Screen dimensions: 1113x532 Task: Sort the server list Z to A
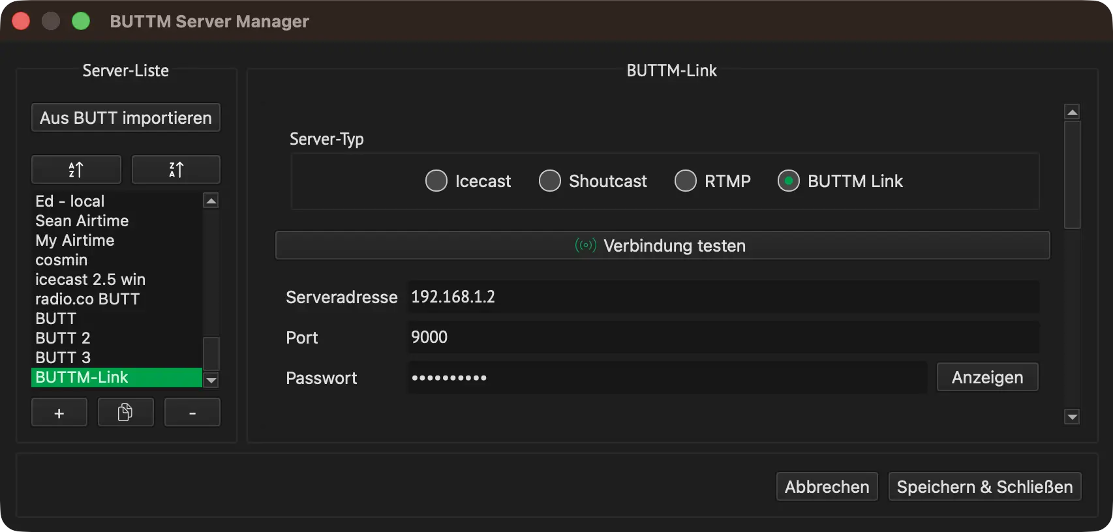coord(176,170)
